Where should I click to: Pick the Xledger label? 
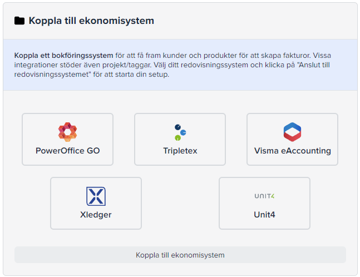coord(96,215)
